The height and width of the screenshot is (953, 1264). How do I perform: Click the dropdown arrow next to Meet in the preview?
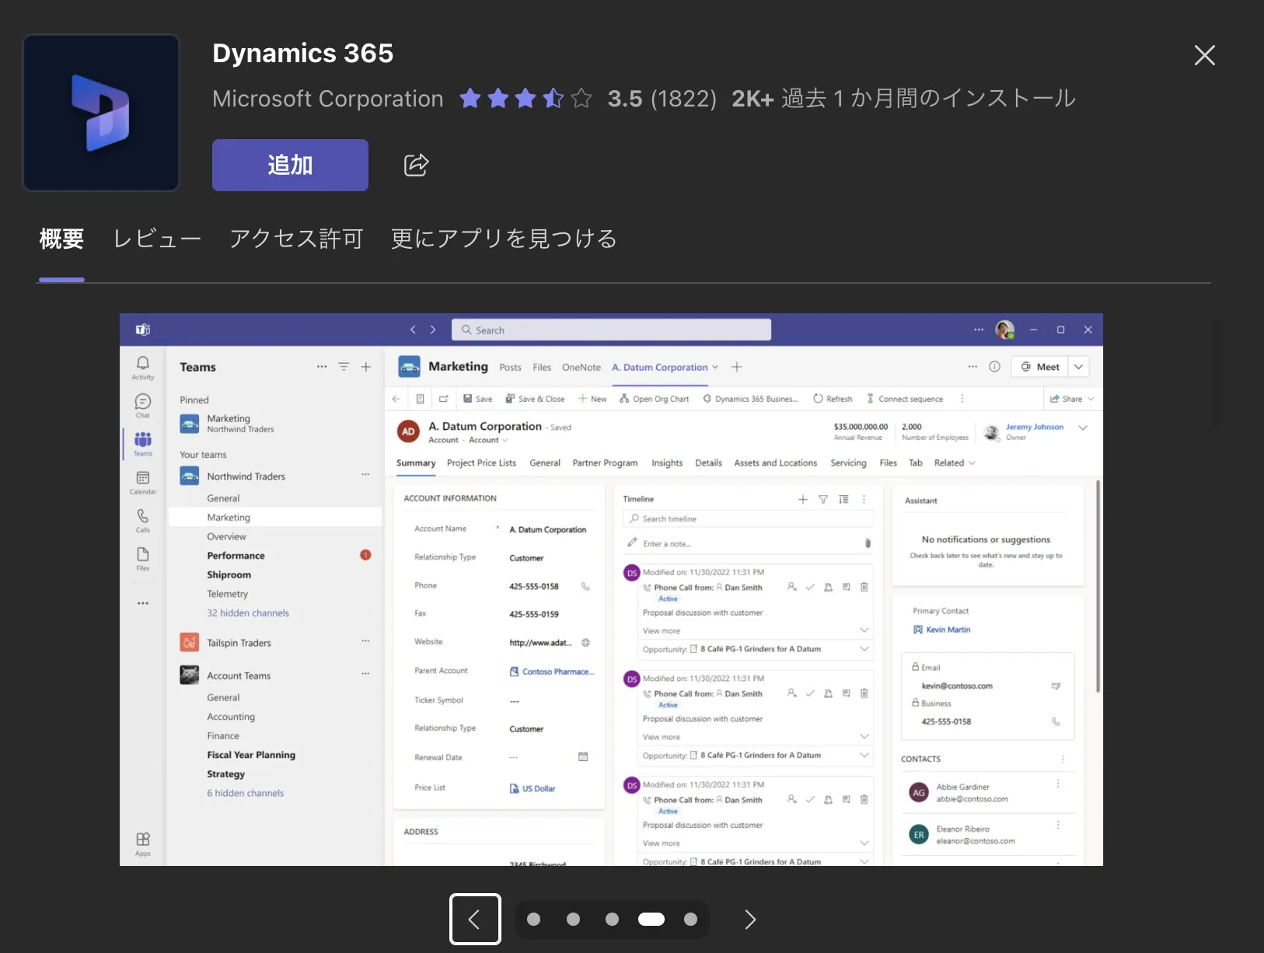(1079, 367)
